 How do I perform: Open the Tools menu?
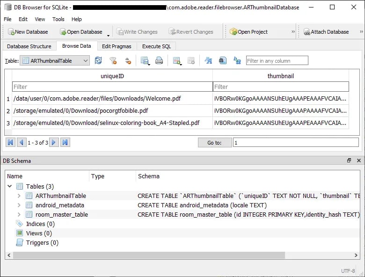(58, 19)
